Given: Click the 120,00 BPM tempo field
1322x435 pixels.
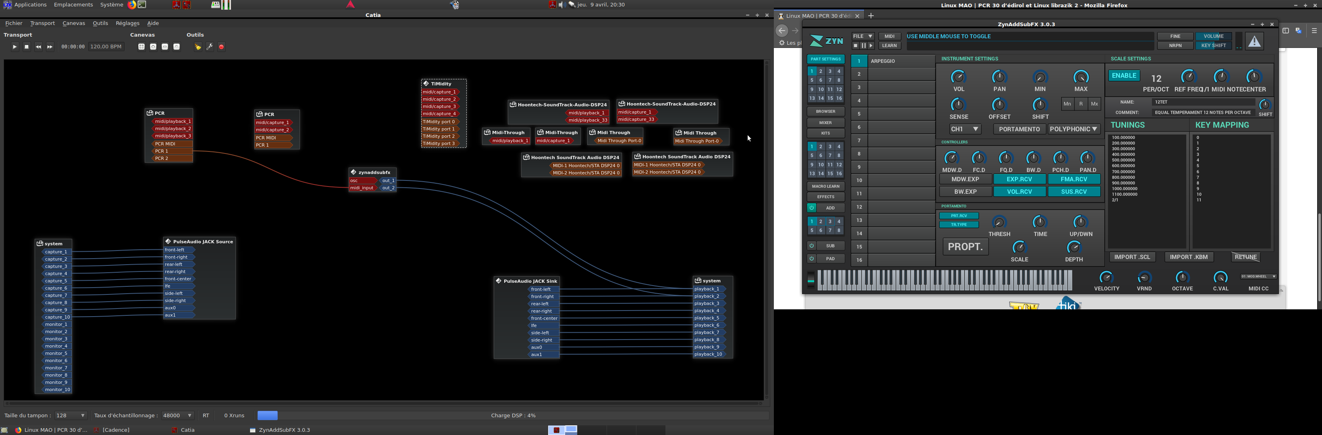Looking at the screenshot, I should tap(106, 47).
